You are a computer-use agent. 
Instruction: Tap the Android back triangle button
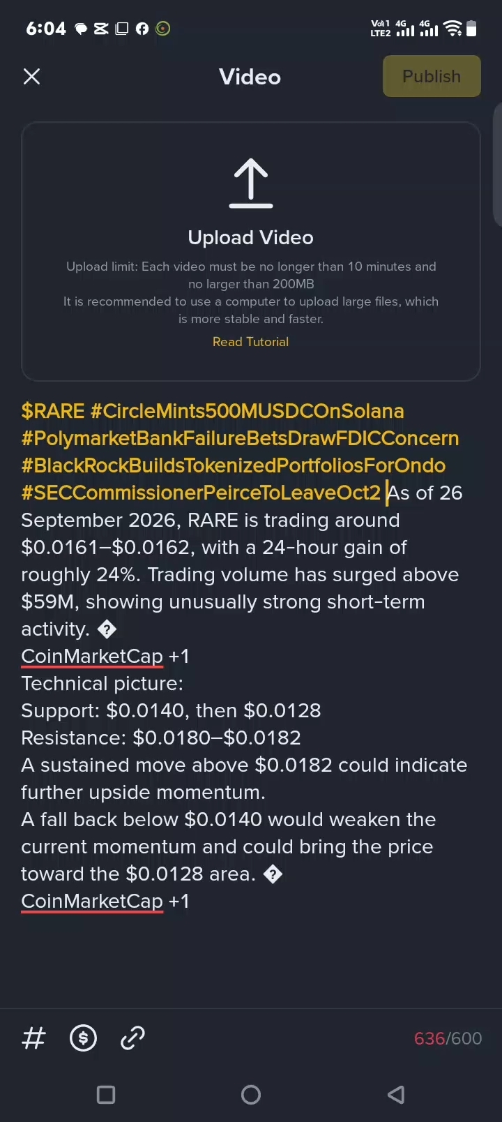coord(396,1094)
